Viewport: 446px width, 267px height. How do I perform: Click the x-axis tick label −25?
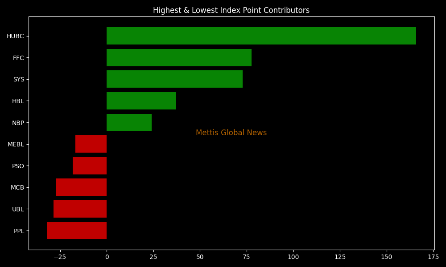pyautogui.click(x=60, y=257)
